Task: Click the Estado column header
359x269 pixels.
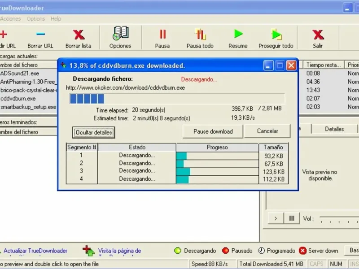Action: coord(137,148)
